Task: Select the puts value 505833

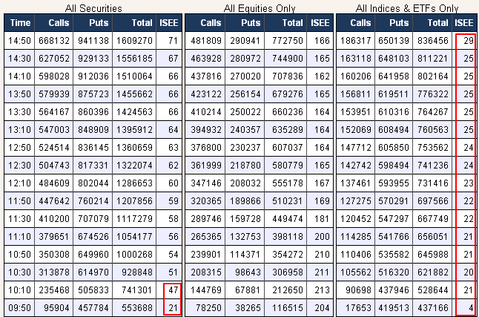Action: click(93, 290)
